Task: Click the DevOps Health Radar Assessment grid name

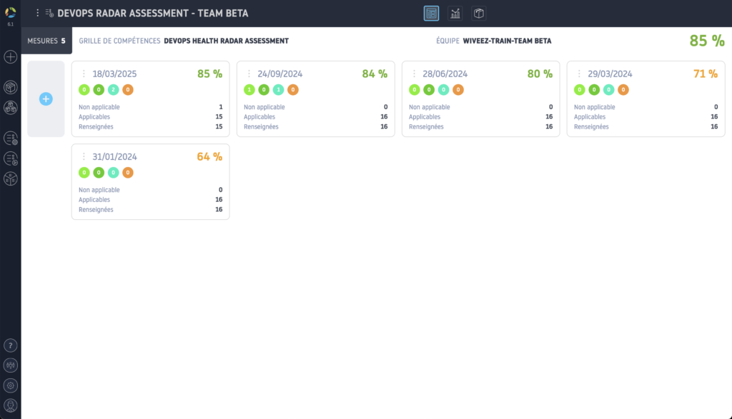Action: click(226, 41)
